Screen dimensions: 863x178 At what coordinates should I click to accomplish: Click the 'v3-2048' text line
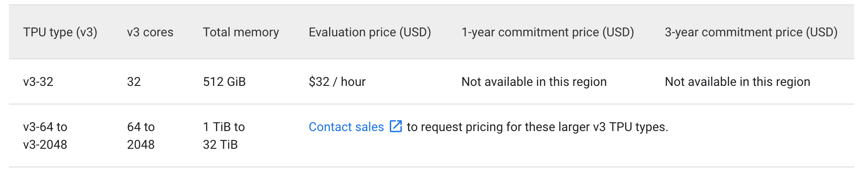(45, 145)
